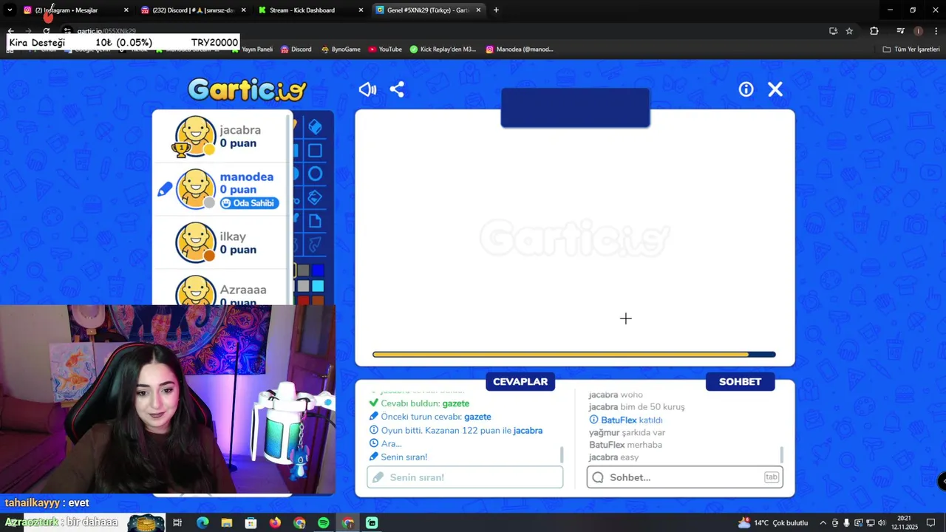The width and height of the screenshot is (946, 532).
Task: Click the Oda Sahibi badge
Action: [x=249, y=203]
